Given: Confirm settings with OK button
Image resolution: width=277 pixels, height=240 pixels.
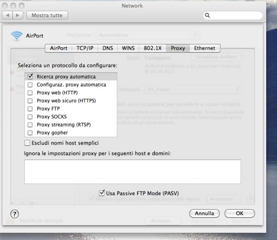Looking at the screenshot, I should (x=240, y=213).
